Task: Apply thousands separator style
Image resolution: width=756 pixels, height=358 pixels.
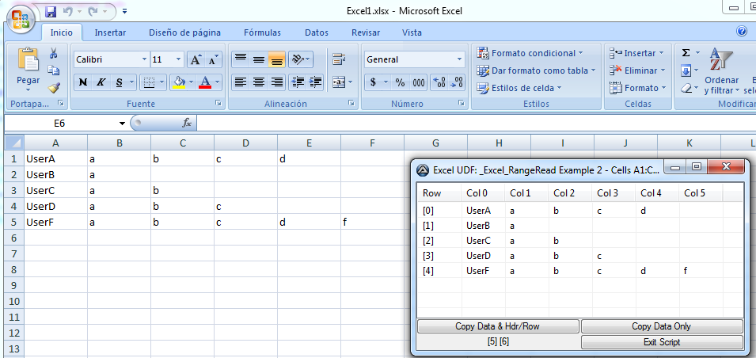Action: [x=419, y=82]
